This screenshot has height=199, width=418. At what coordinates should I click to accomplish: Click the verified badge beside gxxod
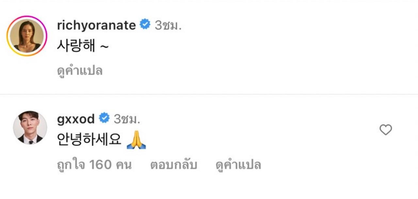[x=104, y=119]
